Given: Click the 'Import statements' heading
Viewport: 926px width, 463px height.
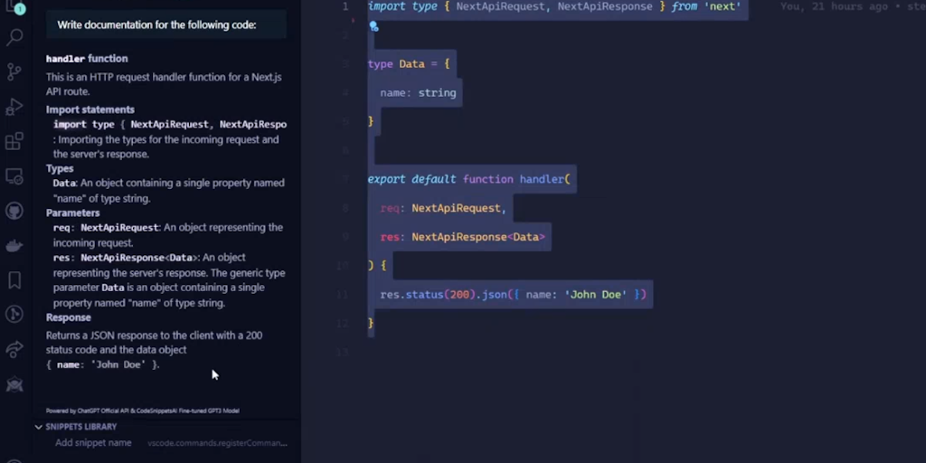Looking at the screenshot, I should click(90, 109).
